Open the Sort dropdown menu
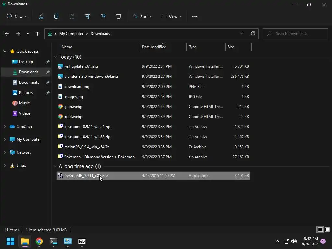The width and height of the screenshot is (332, 249). (142, 16)
